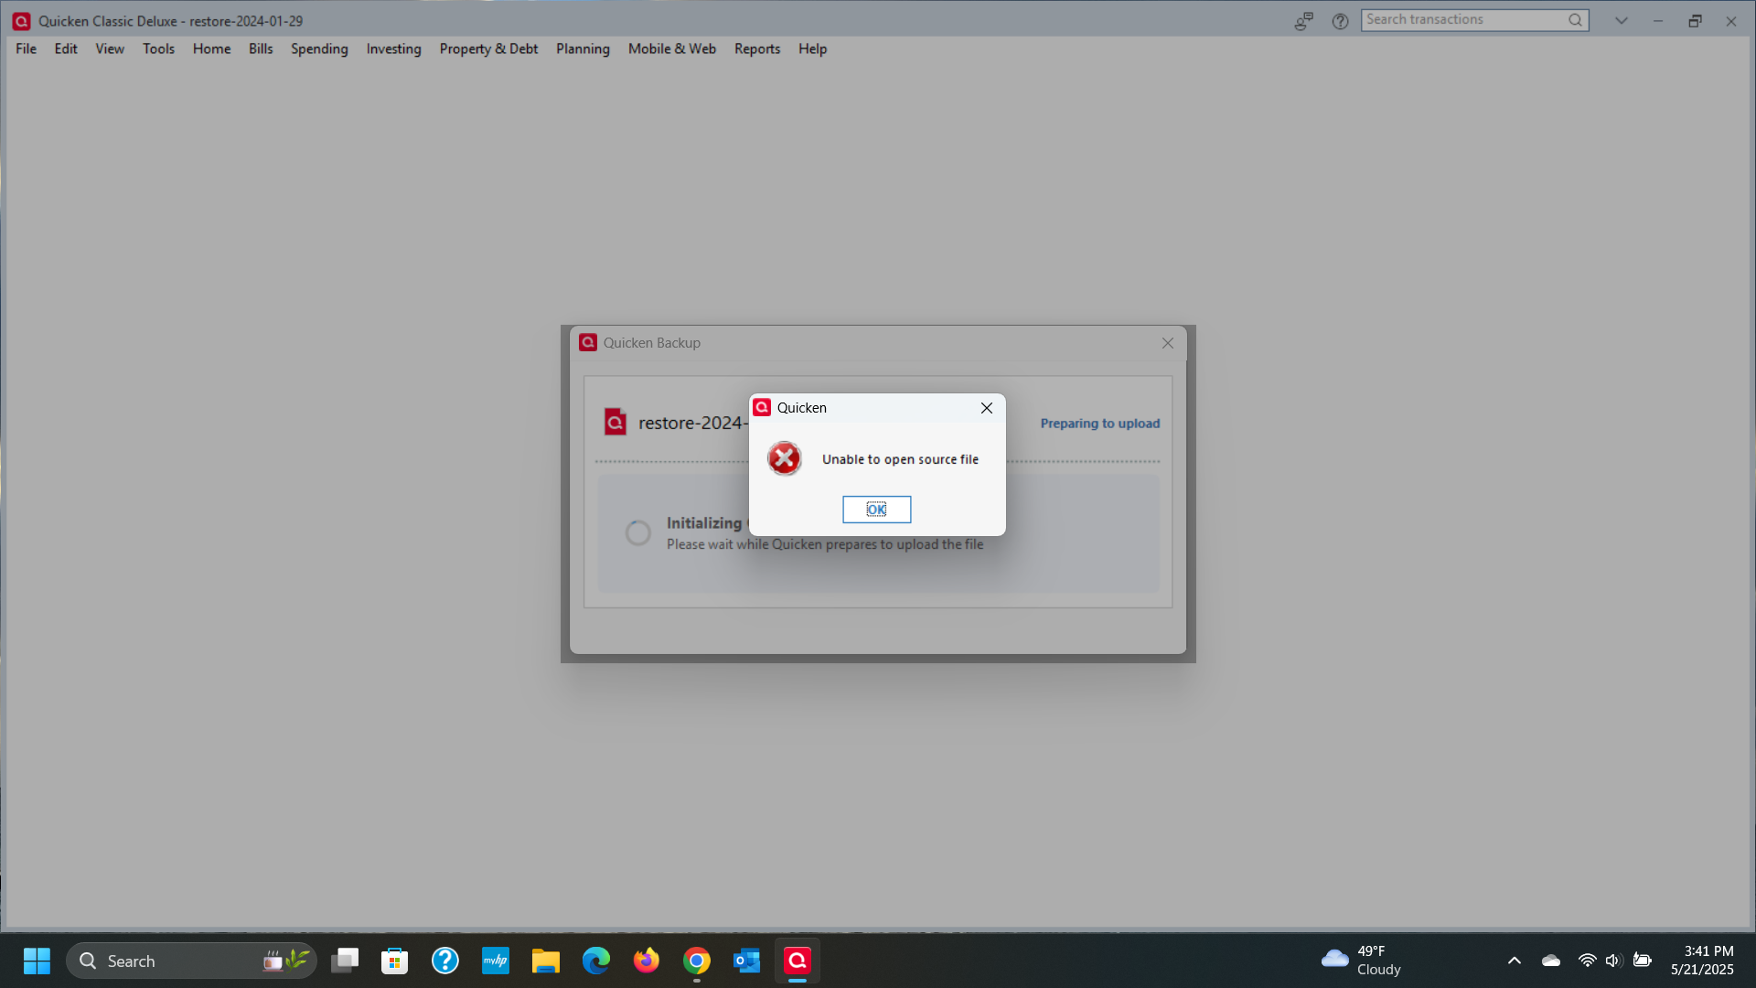Open Microsoft Store from the taskbar

(x=395, y=961)
